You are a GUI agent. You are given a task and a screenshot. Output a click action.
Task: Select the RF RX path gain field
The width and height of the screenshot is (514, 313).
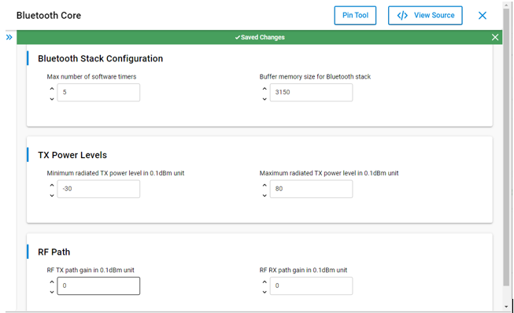click(312, 285)
